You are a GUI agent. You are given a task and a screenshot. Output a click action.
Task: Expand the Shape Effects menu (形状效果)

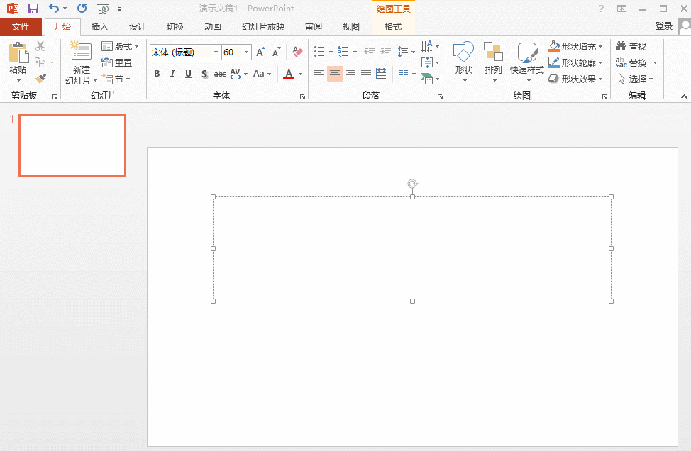(575, 79)
